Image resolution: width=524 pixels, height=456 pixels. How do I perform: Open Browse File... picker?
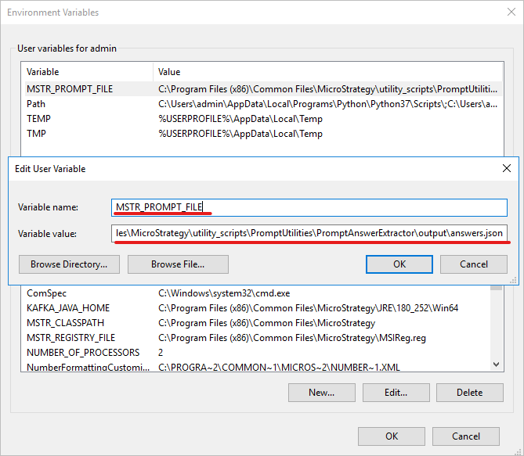coord(178,264)
